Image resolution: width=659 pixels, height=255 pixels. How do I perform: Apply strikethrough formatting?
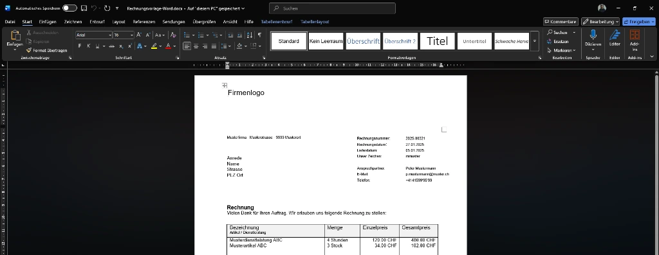click(111, 46)
